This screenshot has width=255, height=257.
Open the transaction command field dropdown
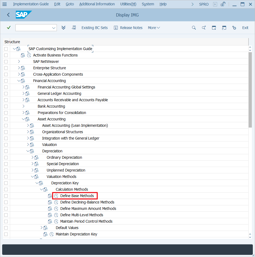pyautogui.click(x=54, y=28)
